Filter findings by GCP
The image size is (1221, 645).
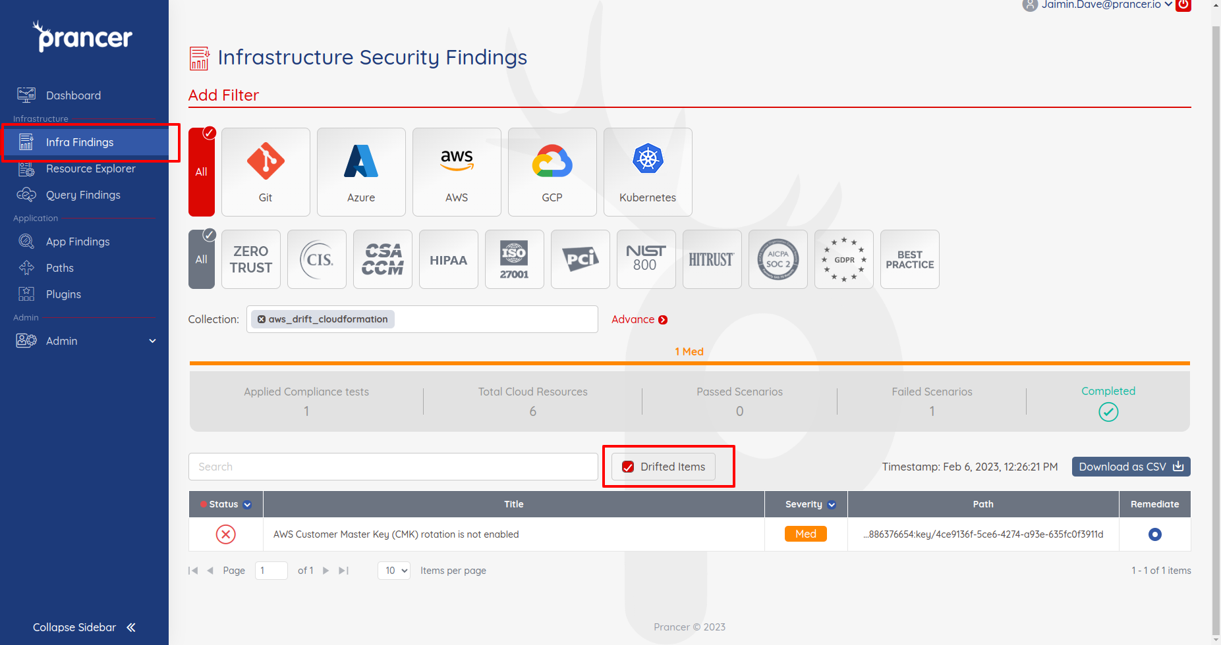click(x=552, y=172)
